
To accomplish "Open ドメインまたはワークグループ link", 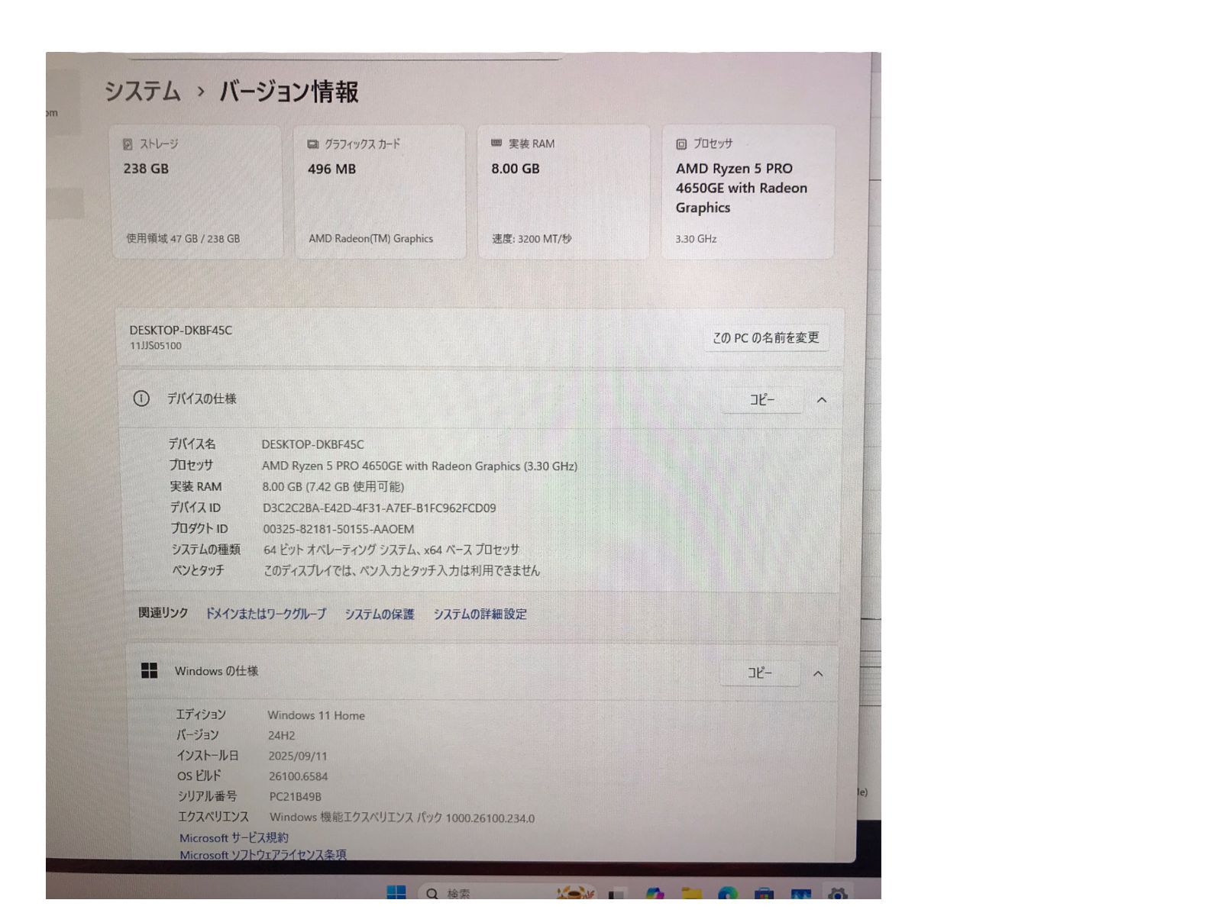I will click(x=266, y=614).
